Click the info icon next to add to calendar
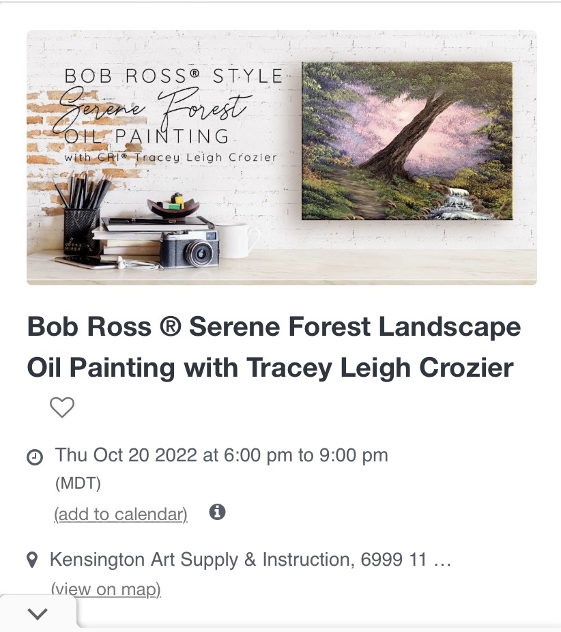This screenshot has height=632, width=561. (217, 512)
